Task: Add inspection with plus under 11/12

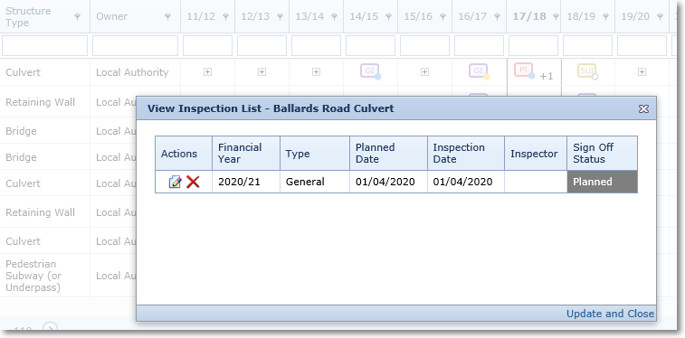Action: tap(207, 72)
